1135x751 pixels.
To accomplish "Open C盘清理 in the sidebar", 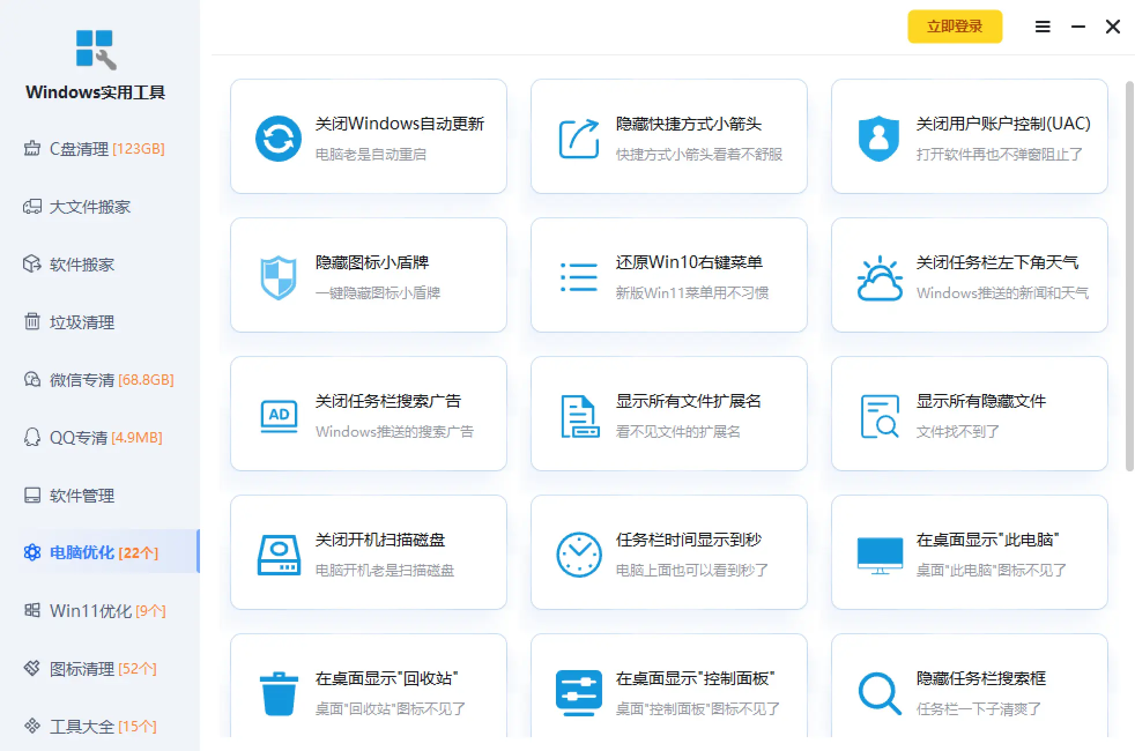I will tap(94, 149).
